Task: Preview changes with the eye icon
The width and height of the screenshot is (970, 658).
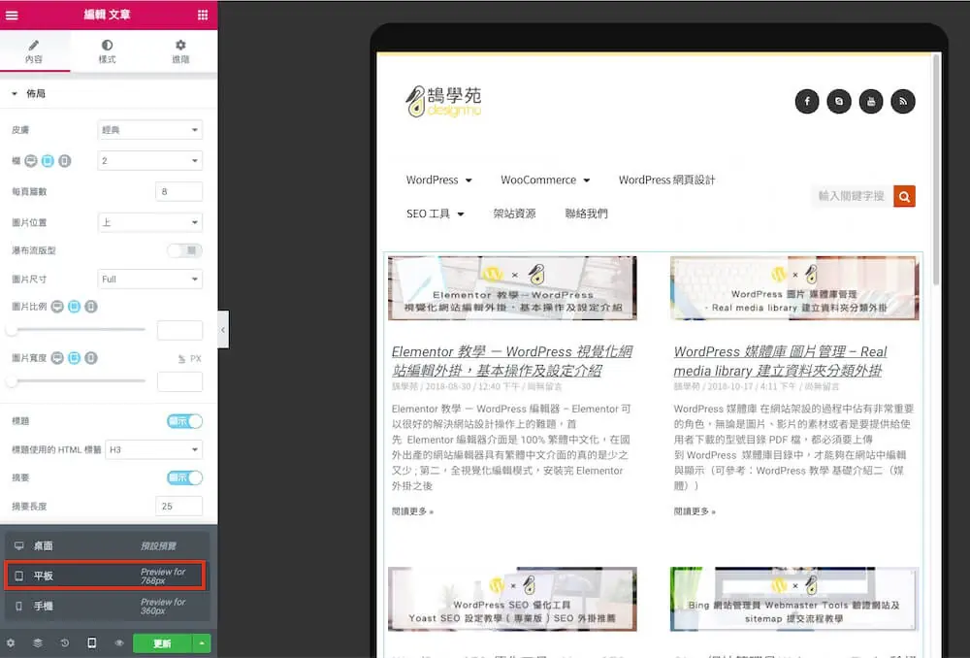Action: [118, 643]
